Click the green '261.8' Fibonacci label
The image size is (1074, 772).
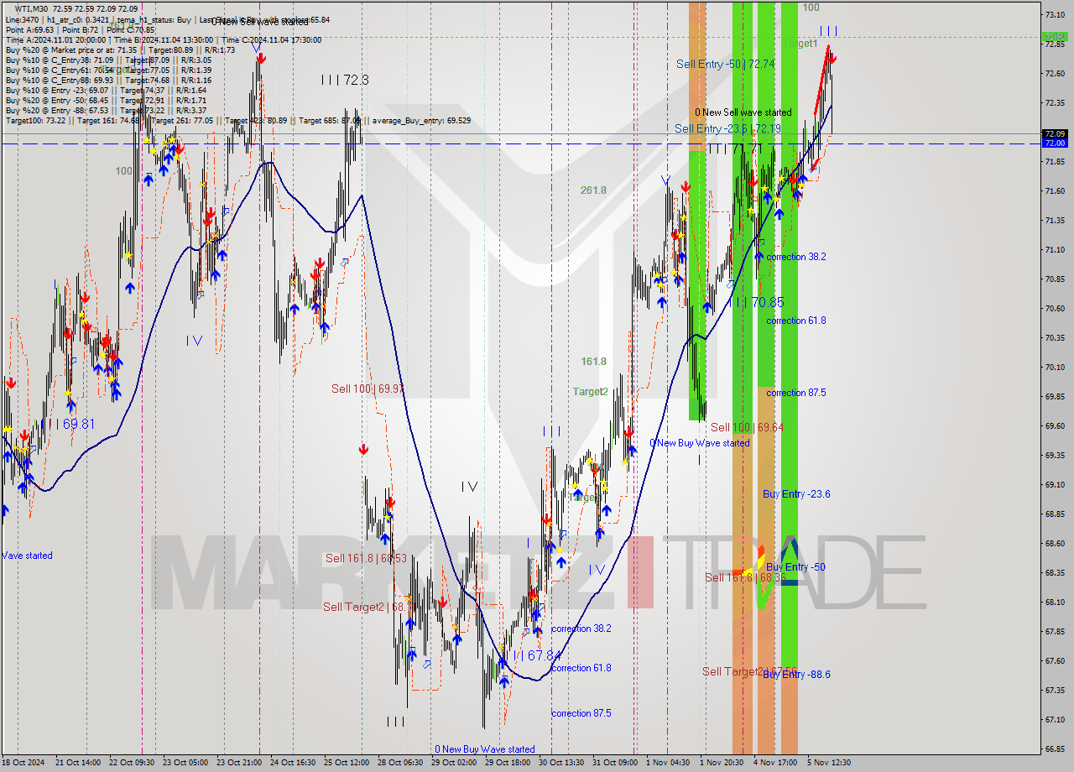coord(593,190)
